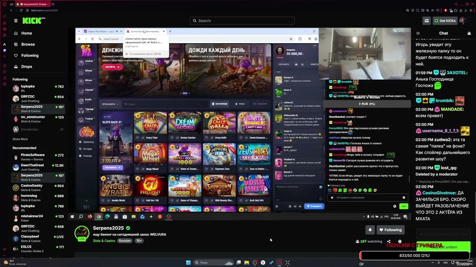The height and width of the screenshot is (267, 476).
Task: Open GRPZDC channel in Following list
Action: [38, 98]
